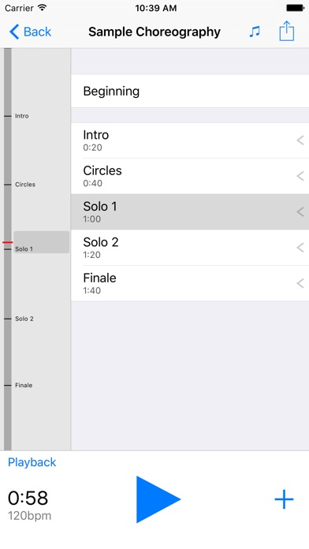Tap the music note icon
Screen dimensions: 309x549
(x=255, y=32)
